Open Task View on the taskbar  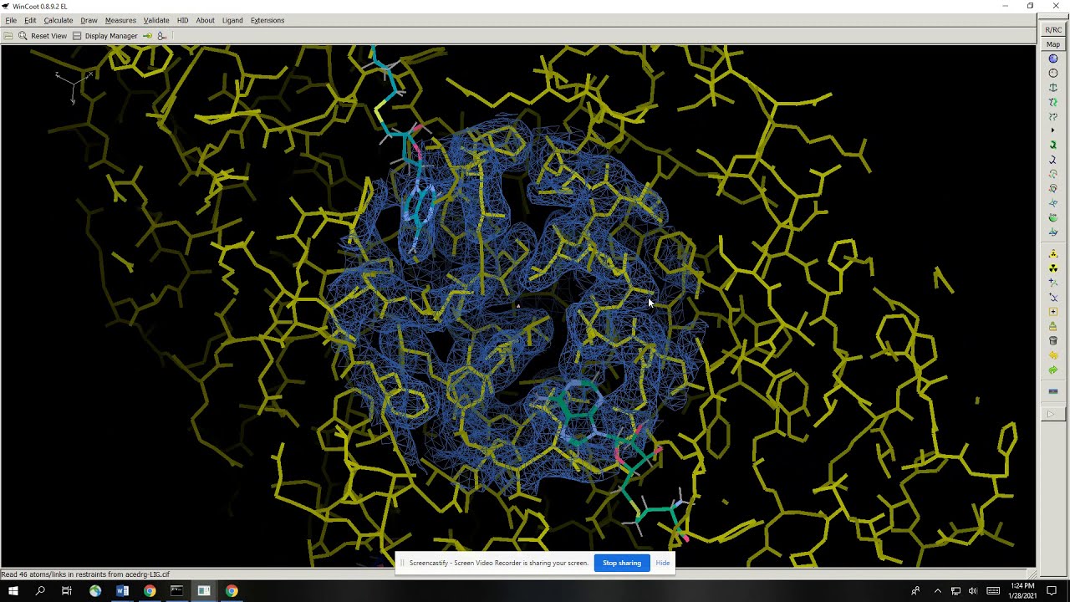67,591
